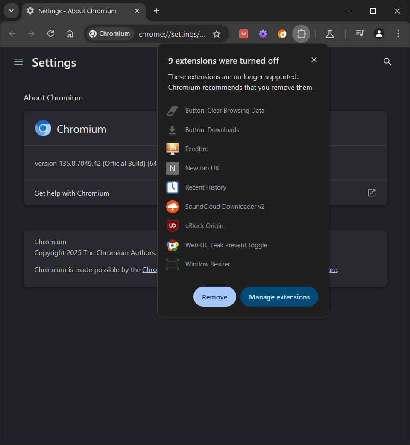Bookmark this page with star icon

[x=217, y=34]
